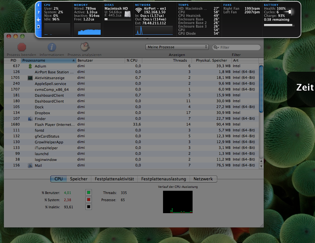Select the loginwindow process row
315x243 pixels.
coord(132,159)
